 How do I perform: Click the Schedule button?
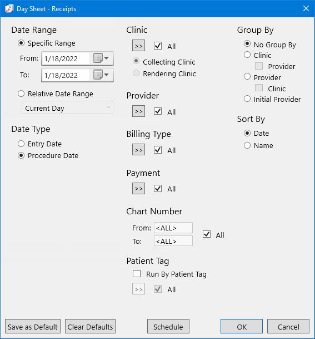[168, 326]
